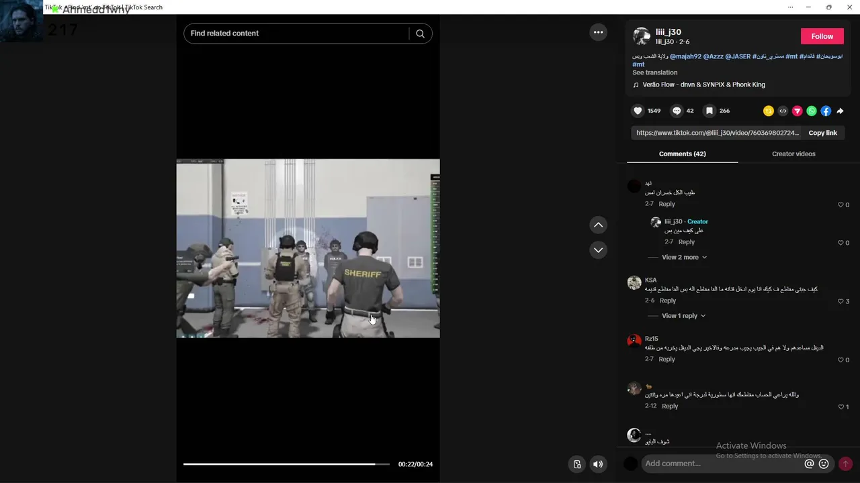
Task: Click the Follow button
Action: 822,36
